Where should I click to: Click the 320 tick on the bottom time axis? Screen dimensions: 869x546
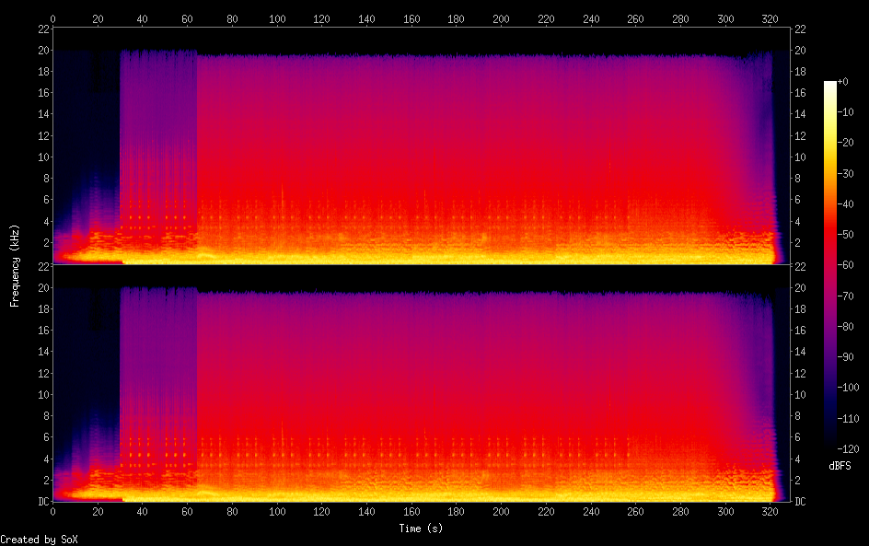[771, 513]
